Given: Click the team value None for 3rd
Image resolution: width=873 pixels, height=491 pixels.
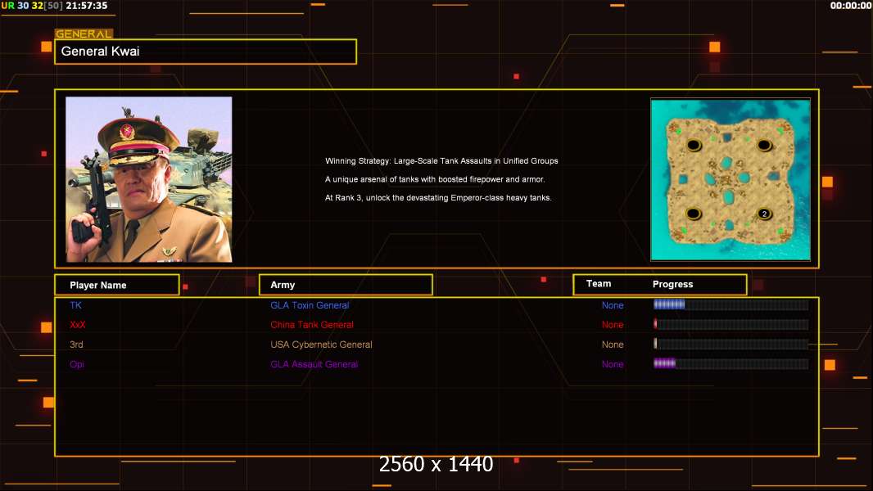Looking at the screenshot, I should [613, 345].
